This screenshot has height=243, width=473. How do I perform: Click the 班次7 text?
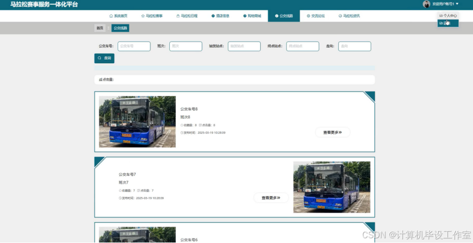pos(124,182)
